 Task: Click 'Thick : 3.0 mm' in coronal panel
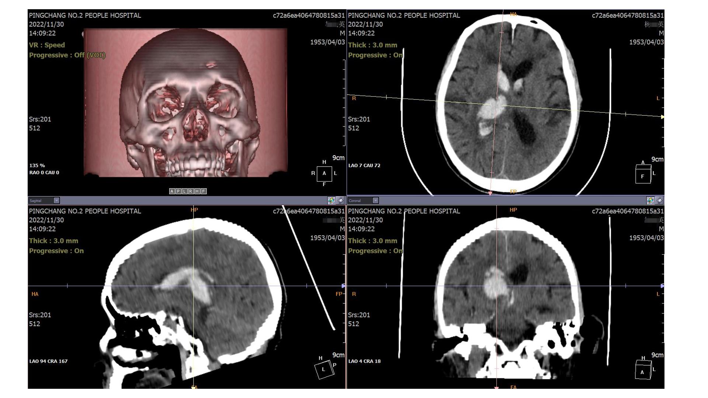coord(372,241)
